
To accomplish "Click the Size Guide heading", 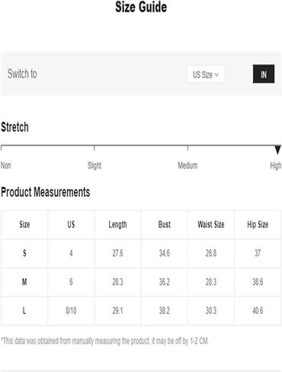I will pyautogui.click(x=141, y=7).
